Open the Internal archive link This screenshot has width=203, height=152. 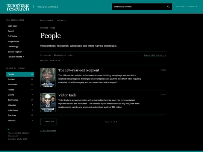click(186, 7)
